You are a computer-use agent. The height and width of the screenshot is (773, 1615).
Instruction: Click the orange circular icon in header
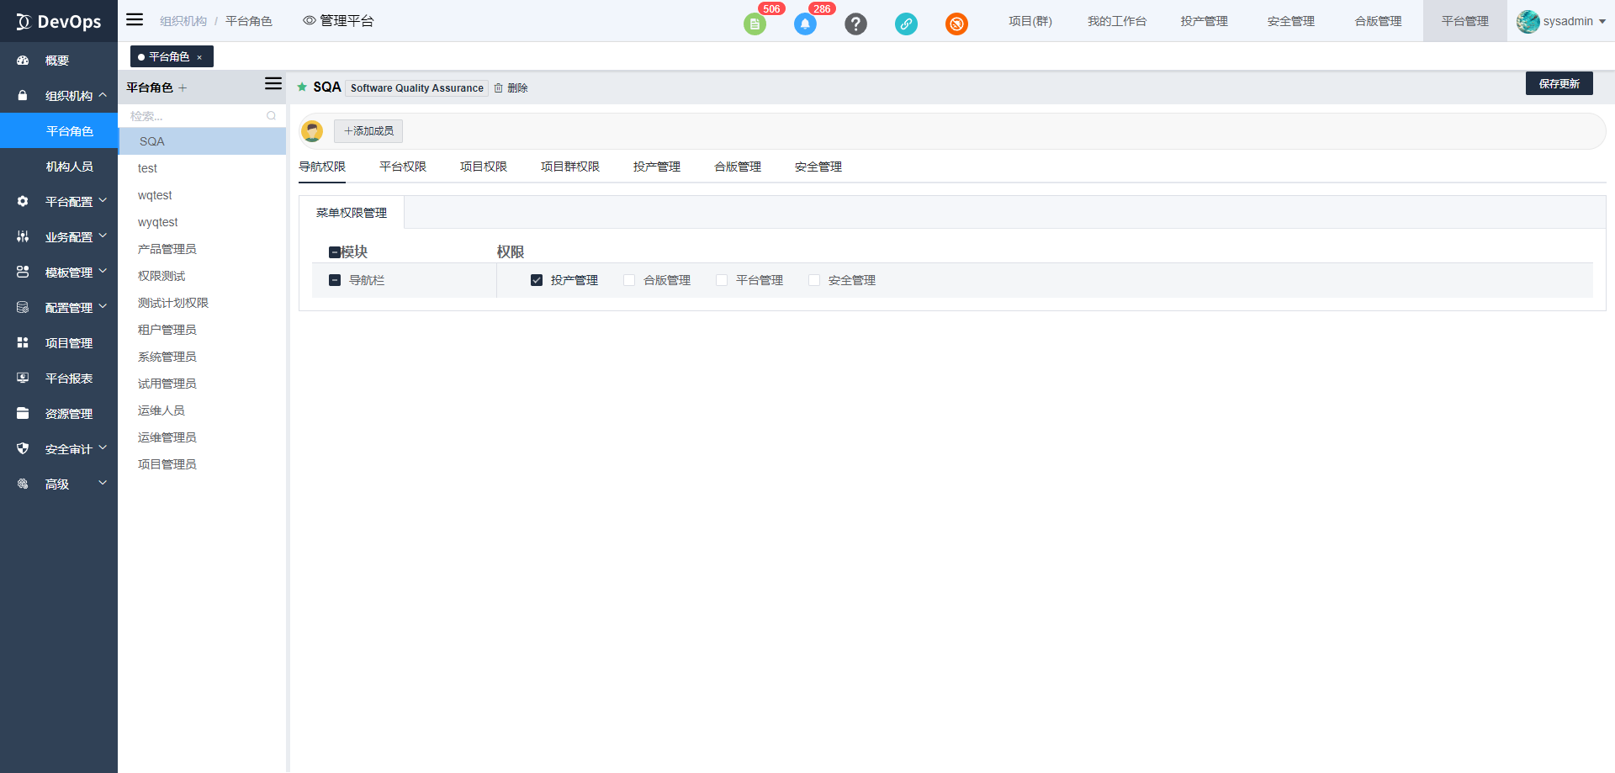coord(956,24)
